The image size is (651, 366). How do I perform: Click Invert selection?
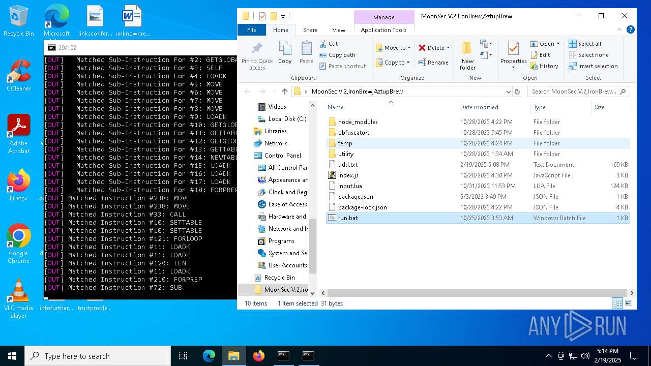593,66
